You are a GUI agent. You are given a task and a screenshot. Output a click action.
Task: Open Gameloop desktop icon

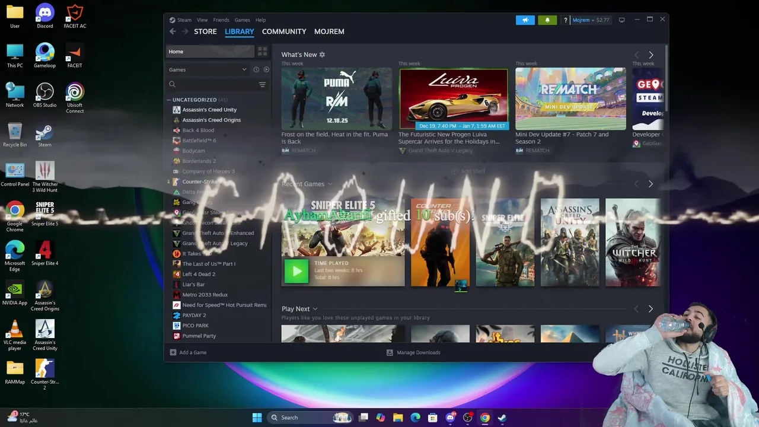pyautogui.click(x=44, y=55)
